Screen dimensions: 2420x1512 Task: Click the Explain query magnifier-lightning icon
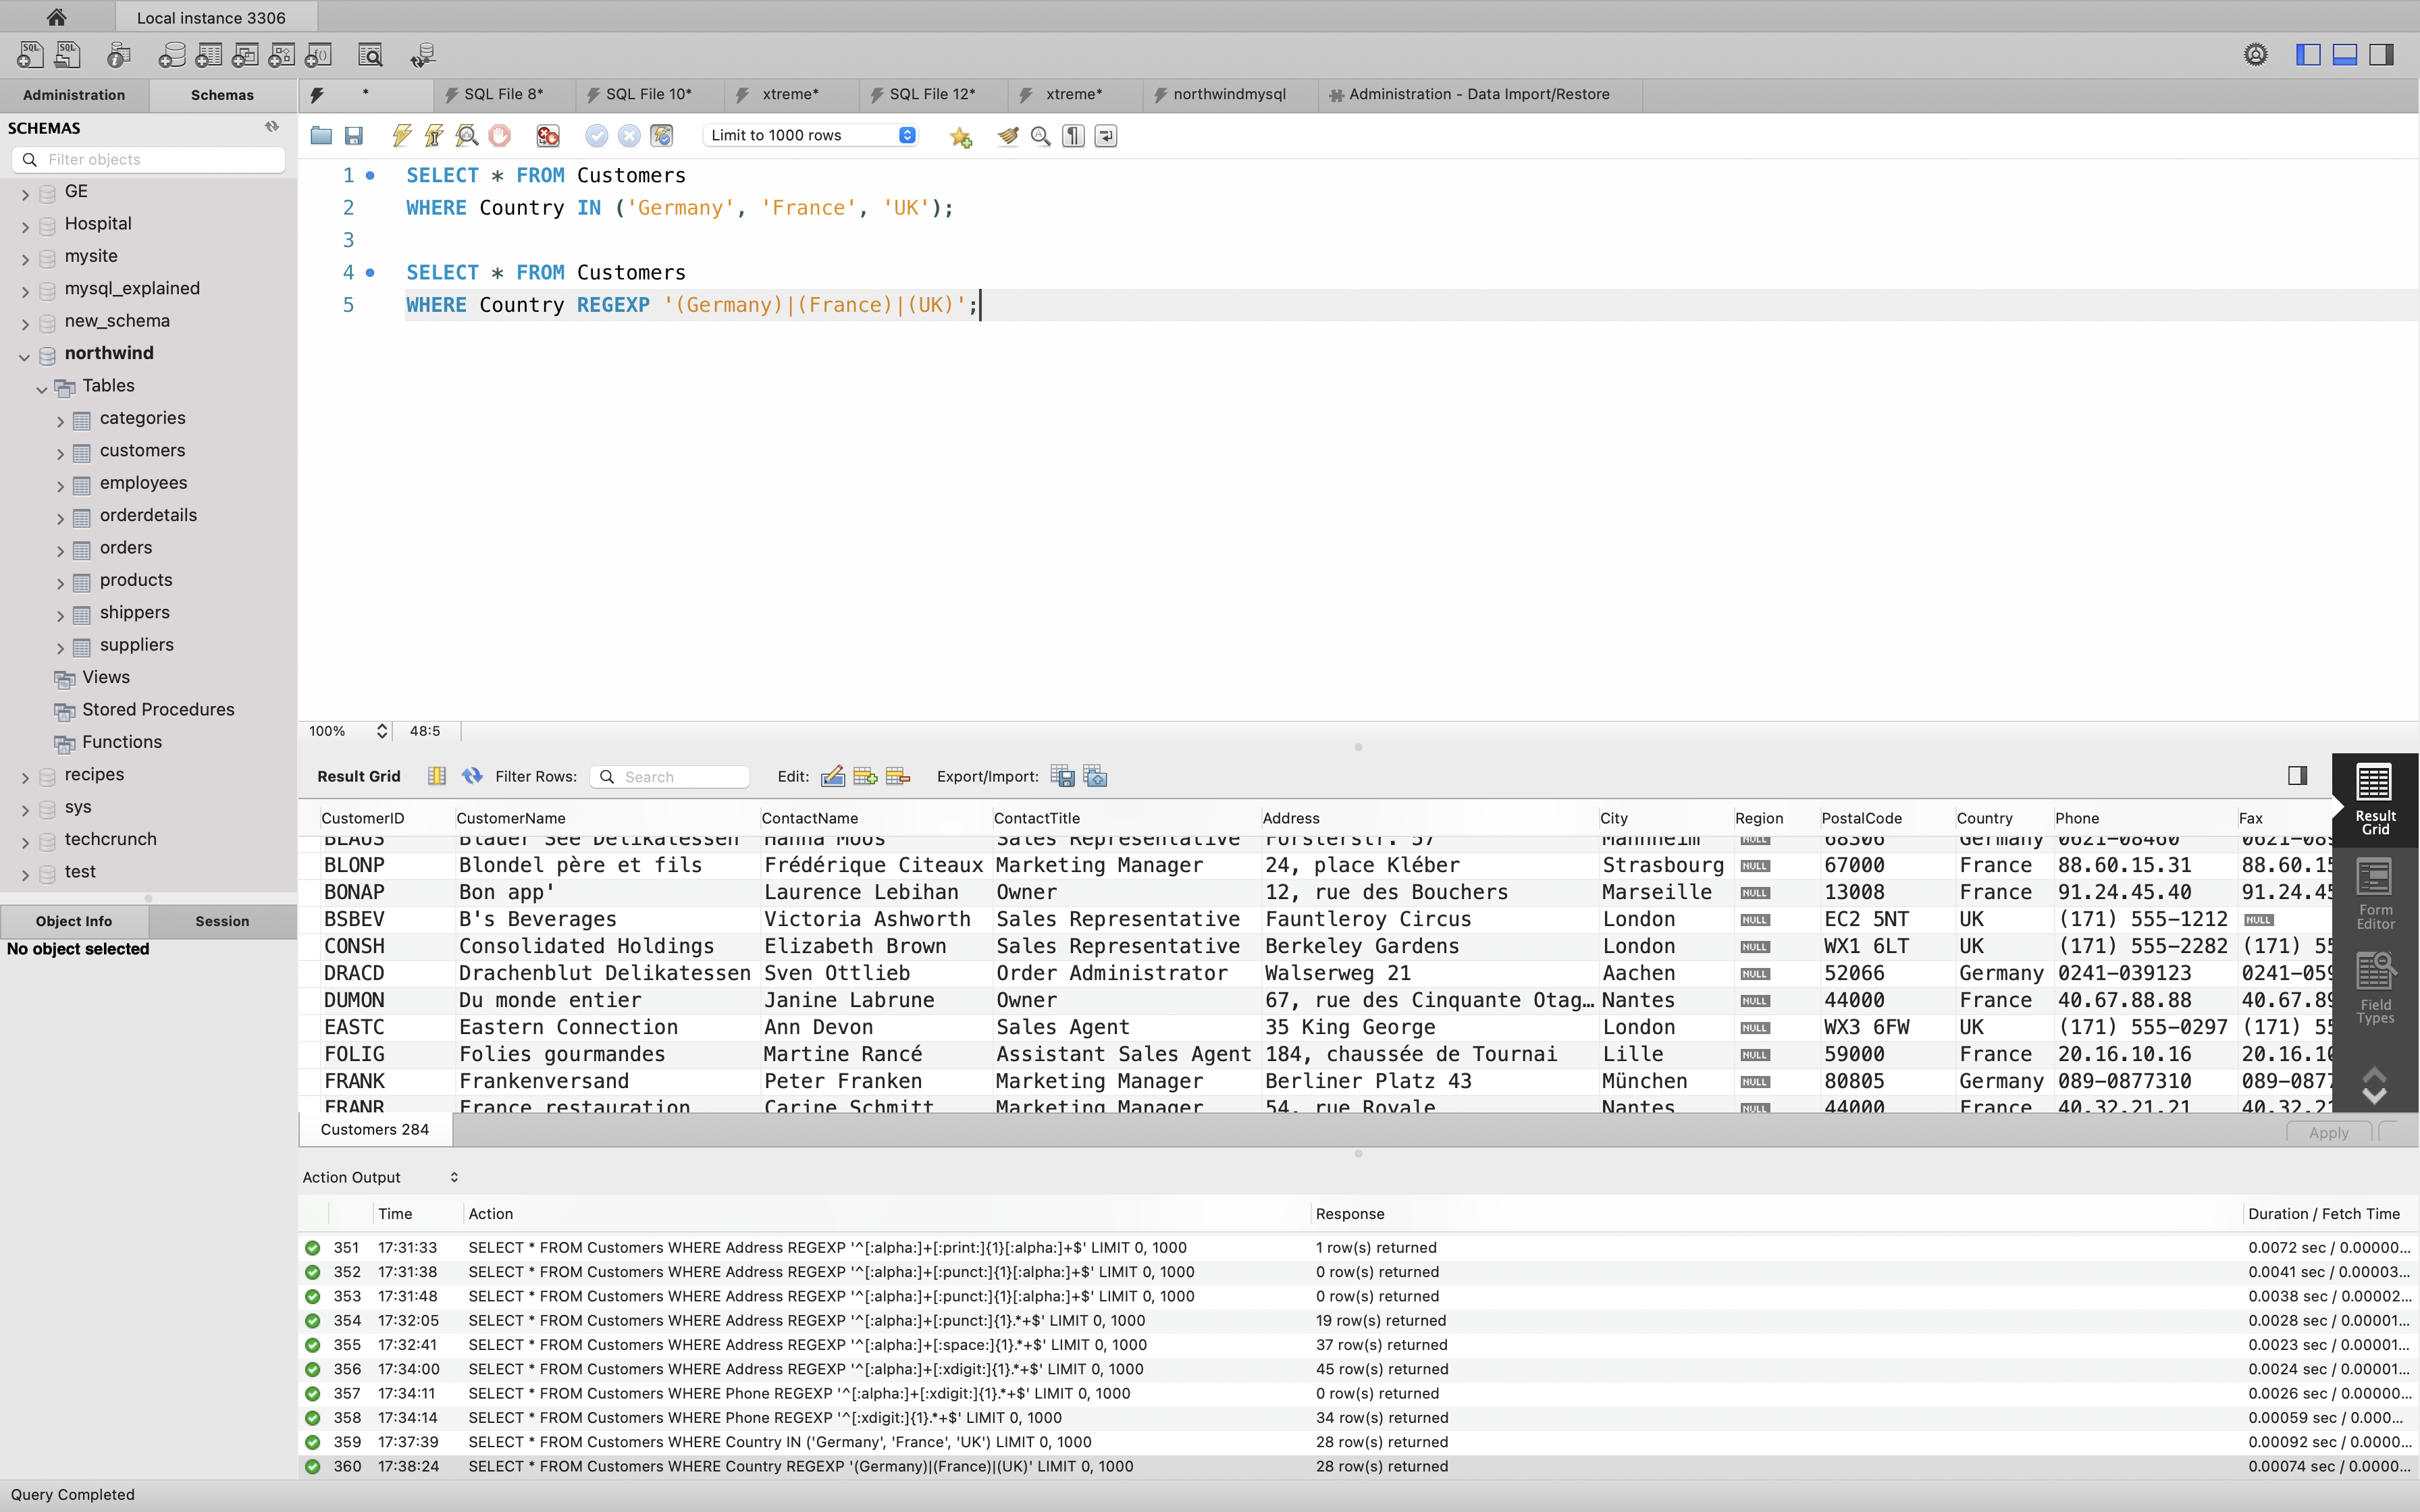(466, 136)
